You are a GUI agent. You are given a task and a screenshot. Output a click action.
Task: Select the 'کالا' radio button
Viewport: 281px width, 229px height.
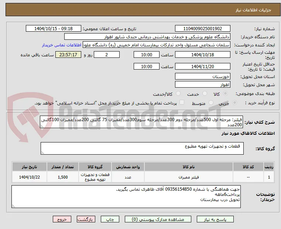226,94
